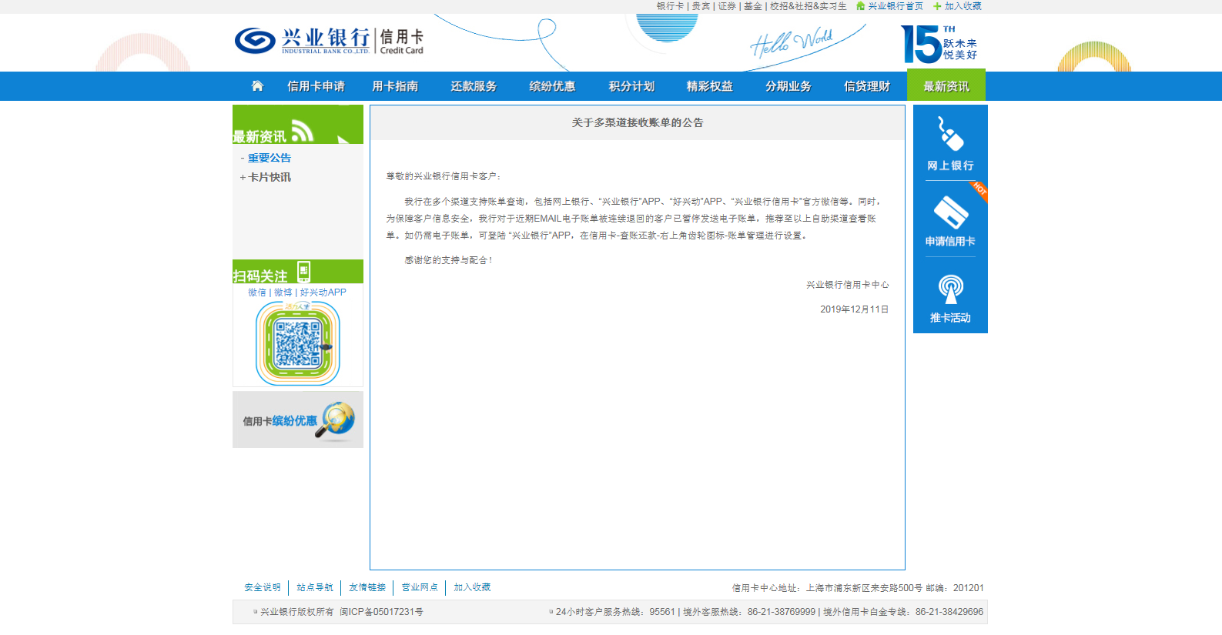The height and width of the screenshot is (635, 1222).
Task: Click the 基金 top link
Action: [753, 6]
